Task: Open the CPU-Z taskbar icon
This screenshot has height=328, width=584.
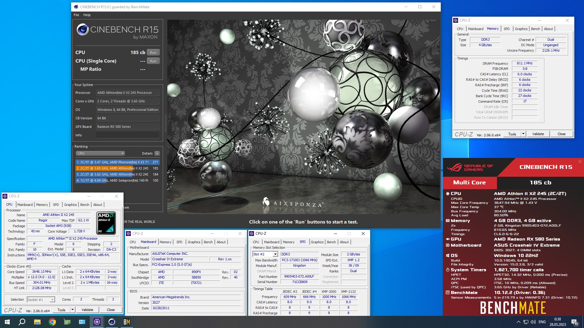Action: coord(97,322)
